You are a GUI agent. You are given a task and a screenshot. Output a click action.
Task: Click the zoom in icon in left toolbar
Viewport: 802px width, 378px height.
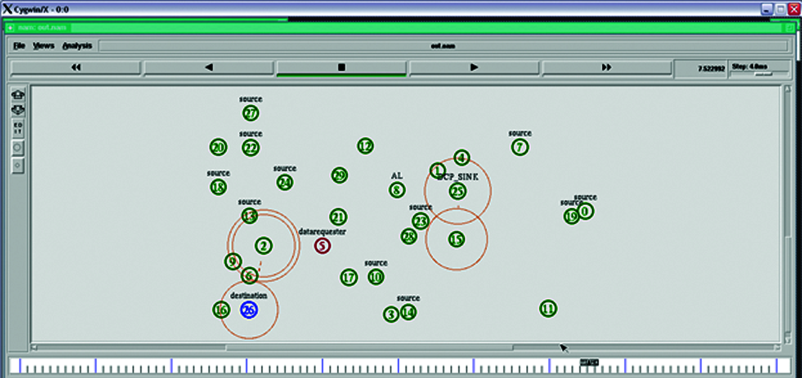tap(18, 94)
